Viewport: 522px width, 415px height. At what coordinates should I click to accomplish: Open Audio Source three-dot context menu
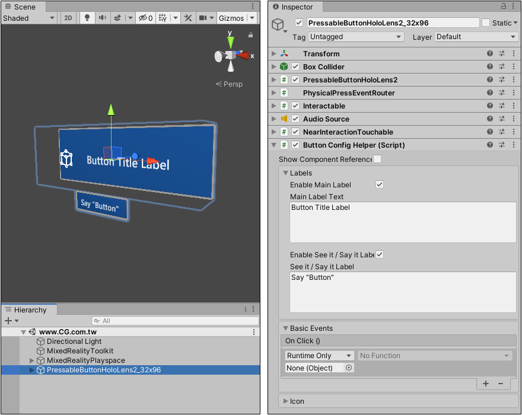pyautogui.click(x=513, y=119)
